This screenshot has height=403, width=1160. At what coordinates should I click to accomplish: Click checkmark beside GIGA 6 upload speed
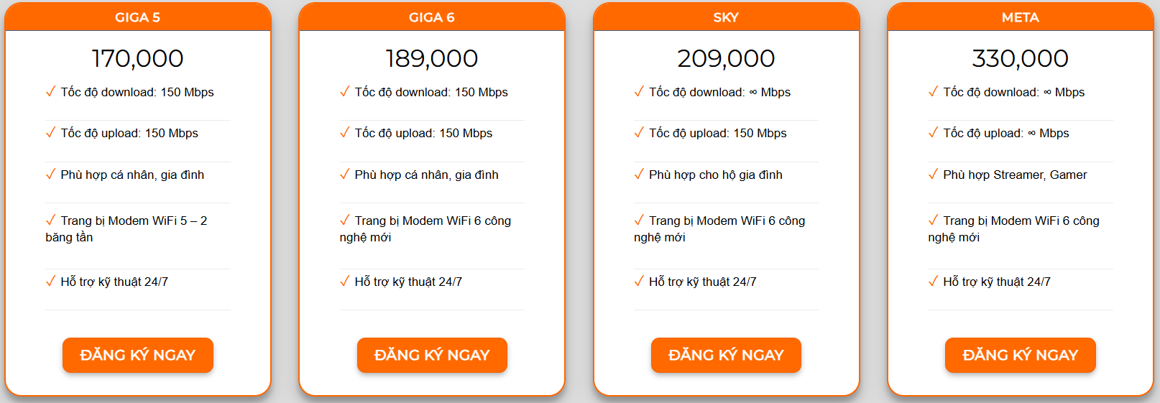(345, 132)
